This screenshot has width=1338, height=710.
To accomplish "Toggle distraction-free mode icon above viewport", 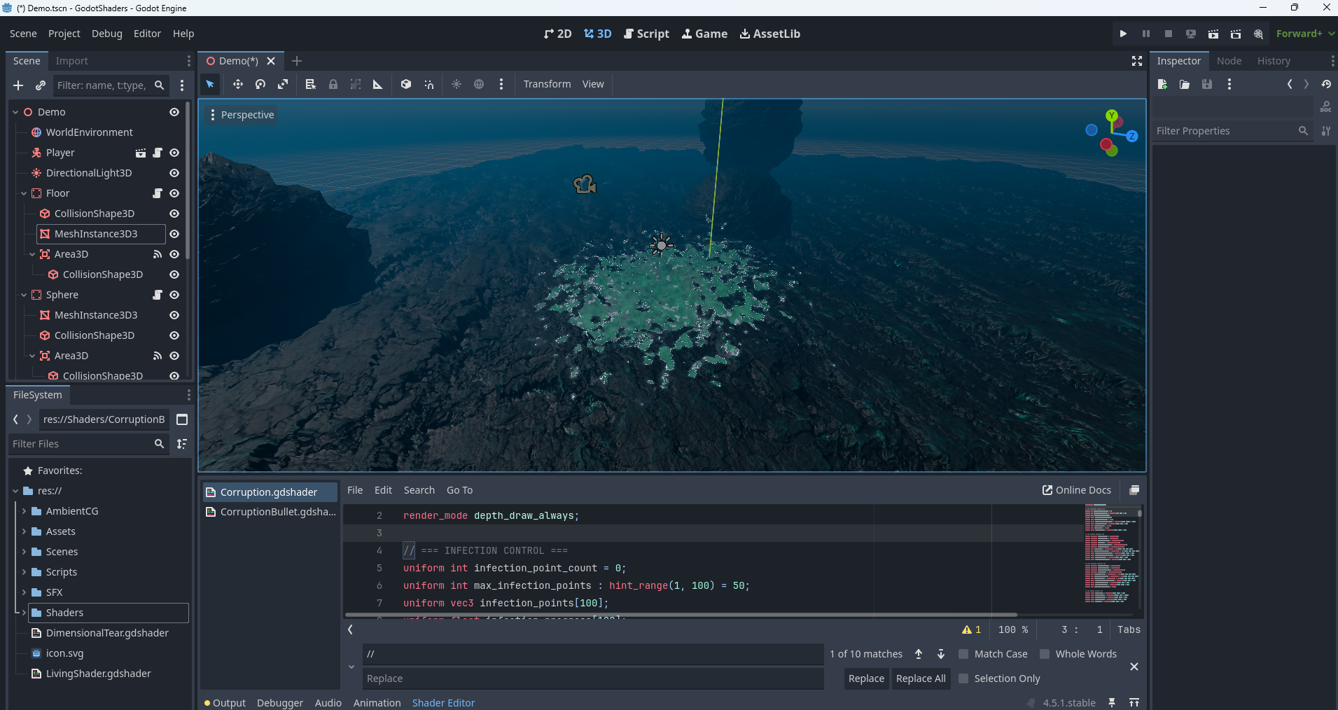I will pyautogui.click(x=1136, y=62).
